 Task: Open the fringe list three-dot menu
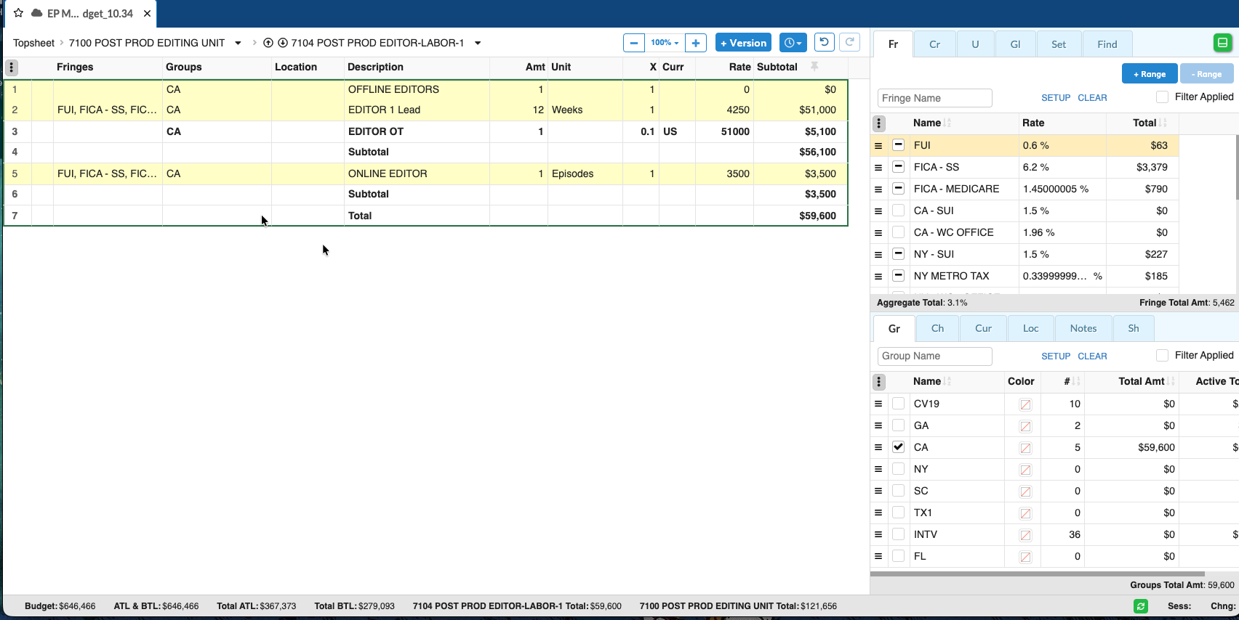(x=879, y=123)
